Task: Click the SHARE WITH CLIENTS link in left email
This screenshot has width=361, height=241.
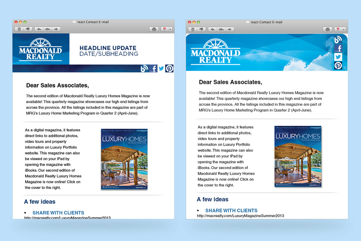Action: coord(58,213)
